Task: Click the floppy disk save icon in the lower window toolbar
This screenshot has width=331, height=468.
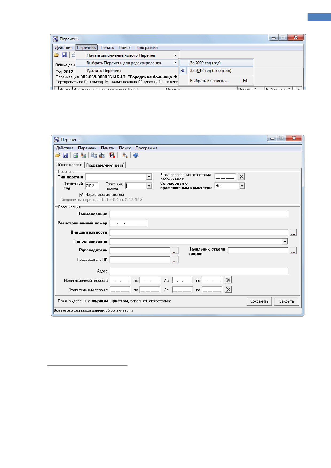Action: point(65,155)
